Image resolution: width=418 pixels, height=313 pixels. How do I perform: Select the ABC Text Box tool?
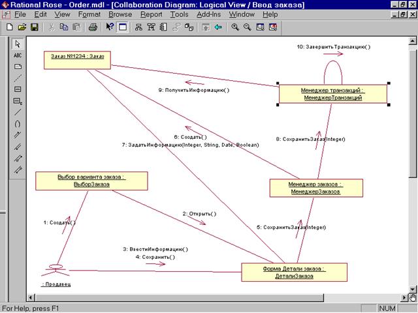(18, 55)
